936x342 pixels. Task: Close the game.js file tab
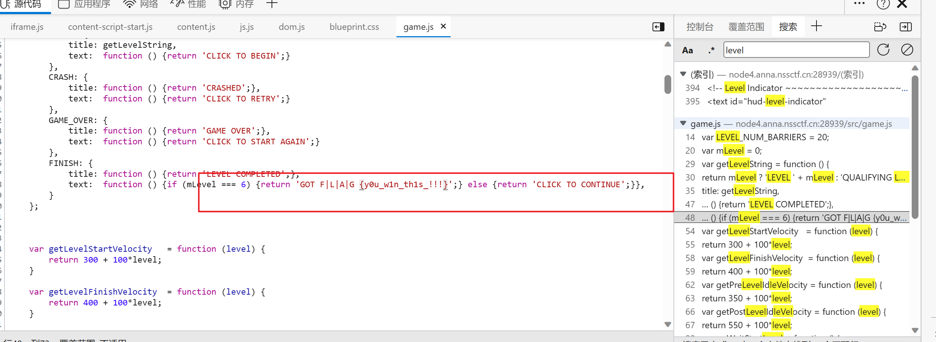point(443,26)
